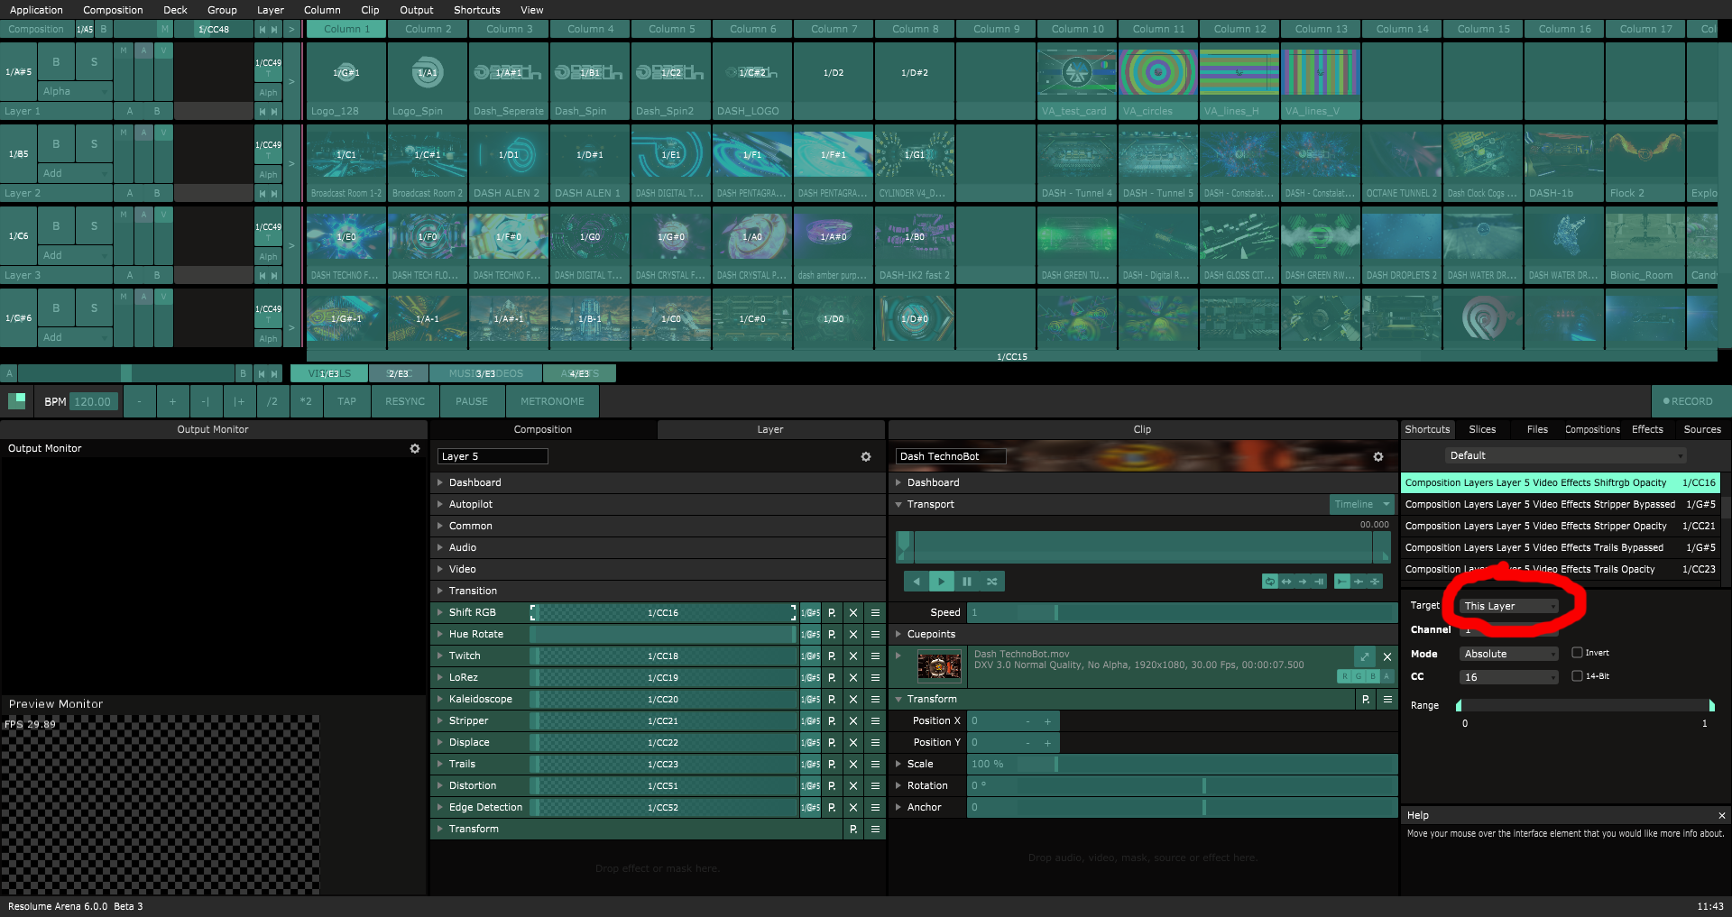Image resolution: width=1732 pixels, height=917 pixels.
Task: Toggle Solo on Layer 2
Action: click(94, 144)
